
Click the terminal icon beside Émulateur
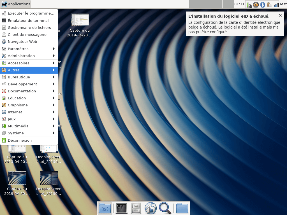(x=4, y=20)
